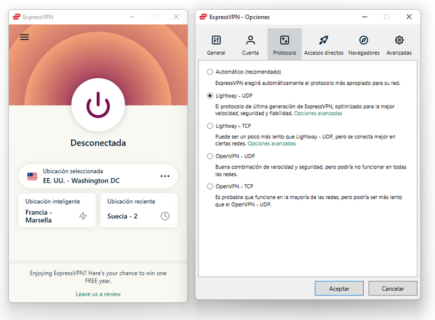Close the main ExpressVPN window

[x=176, y=17]
